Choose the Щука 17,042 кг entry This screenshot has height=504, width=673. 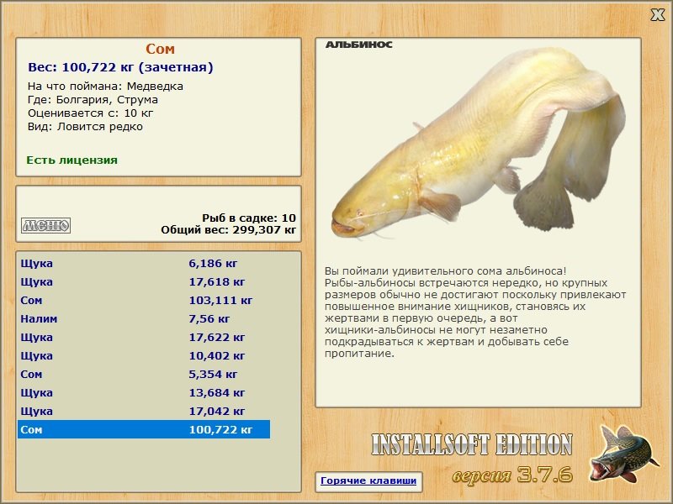[144, 411]
